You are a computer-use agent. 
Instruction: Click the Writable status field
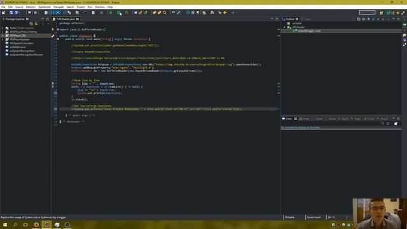point(290,218)
